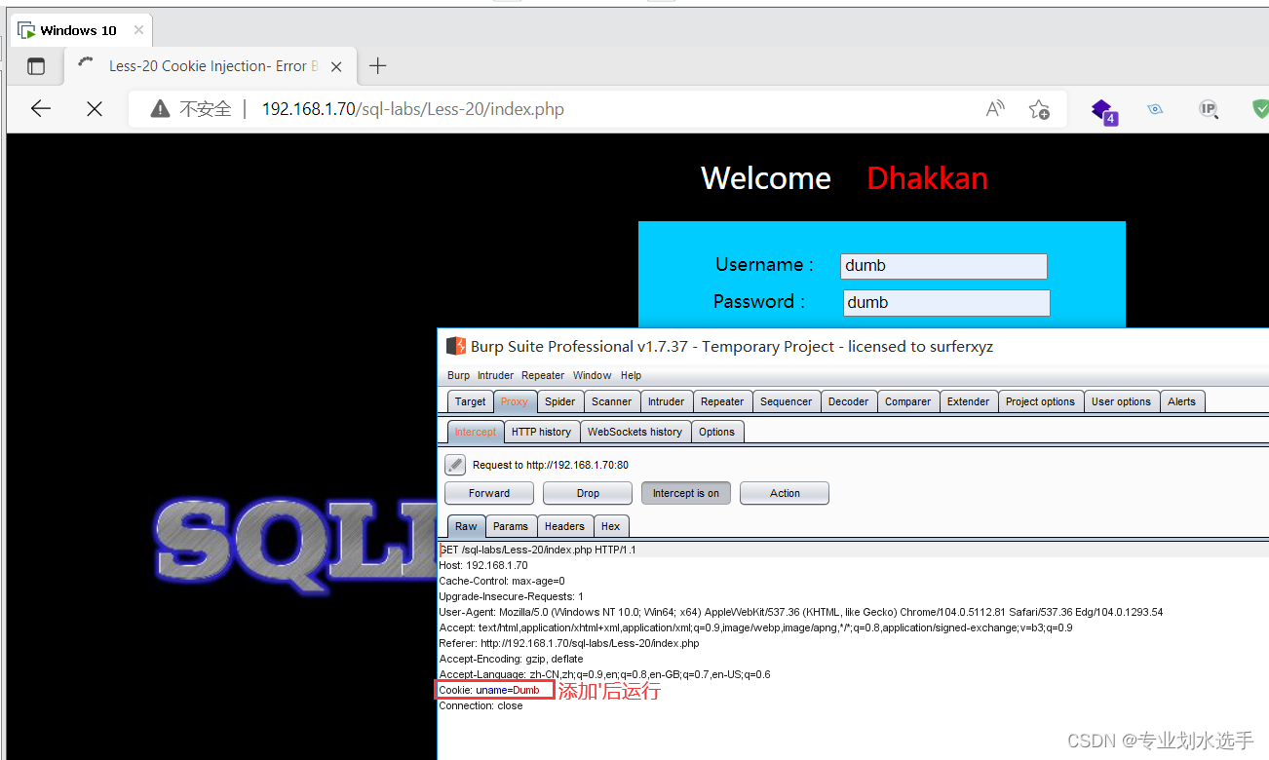Click the User-Agent header line

tap(801, 612)
